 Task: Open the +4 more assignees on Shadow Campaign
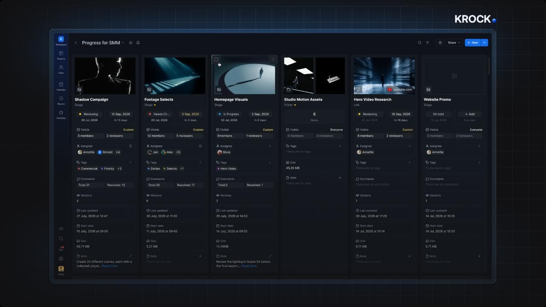click(x=118, y=152)
